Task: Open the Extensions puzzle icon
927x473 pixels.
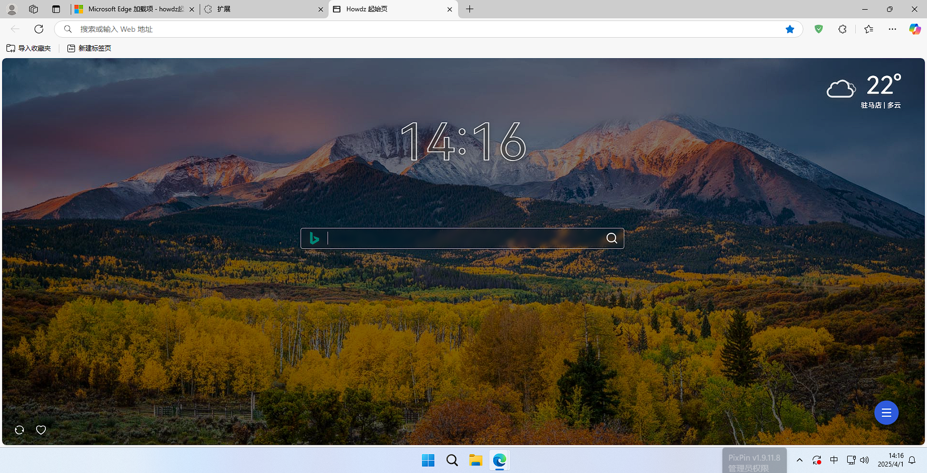Action: click(843, 29)
